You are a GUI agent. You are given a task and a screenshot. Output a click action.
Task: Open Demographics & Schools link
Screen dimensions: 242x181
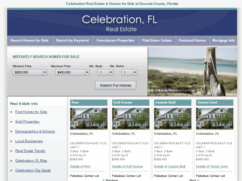point(35,131)
